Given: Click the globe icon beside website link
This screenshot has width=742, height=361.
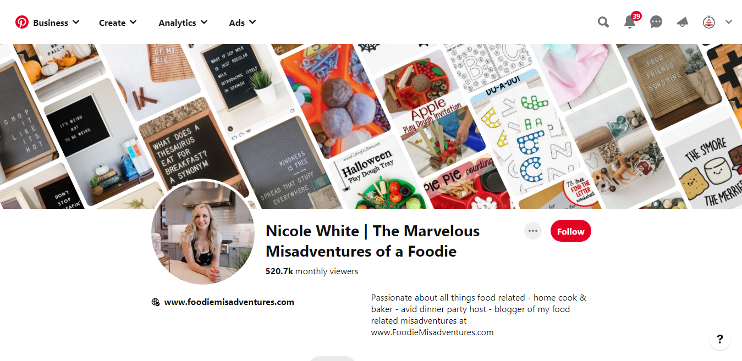Looking at the screenshot, I should pyautogui.click(x=156, y=302).
